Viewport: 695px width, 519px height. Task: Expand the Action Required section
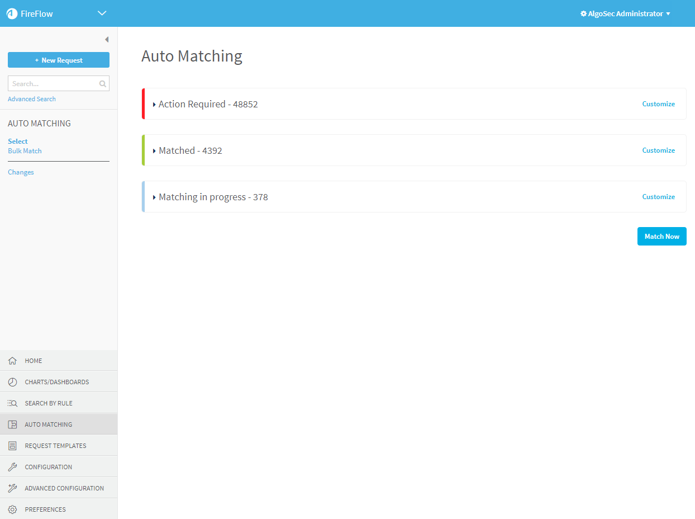pyautogui.click(x=154, y=105)
